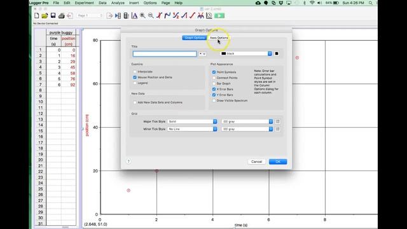This screenshot has height=229, width=407.
Task: Open the Page 1 selector in toolbar
Action: pyautogui.click(x=90, y=15)
